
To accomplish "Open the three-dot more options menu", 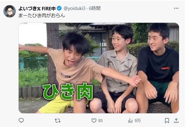I will click(x=176, y=8).
